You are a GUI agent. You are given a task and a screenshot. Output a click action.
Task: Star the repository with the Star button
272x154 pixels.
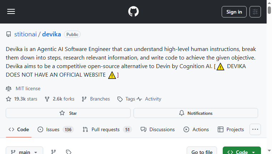(68, 113)
